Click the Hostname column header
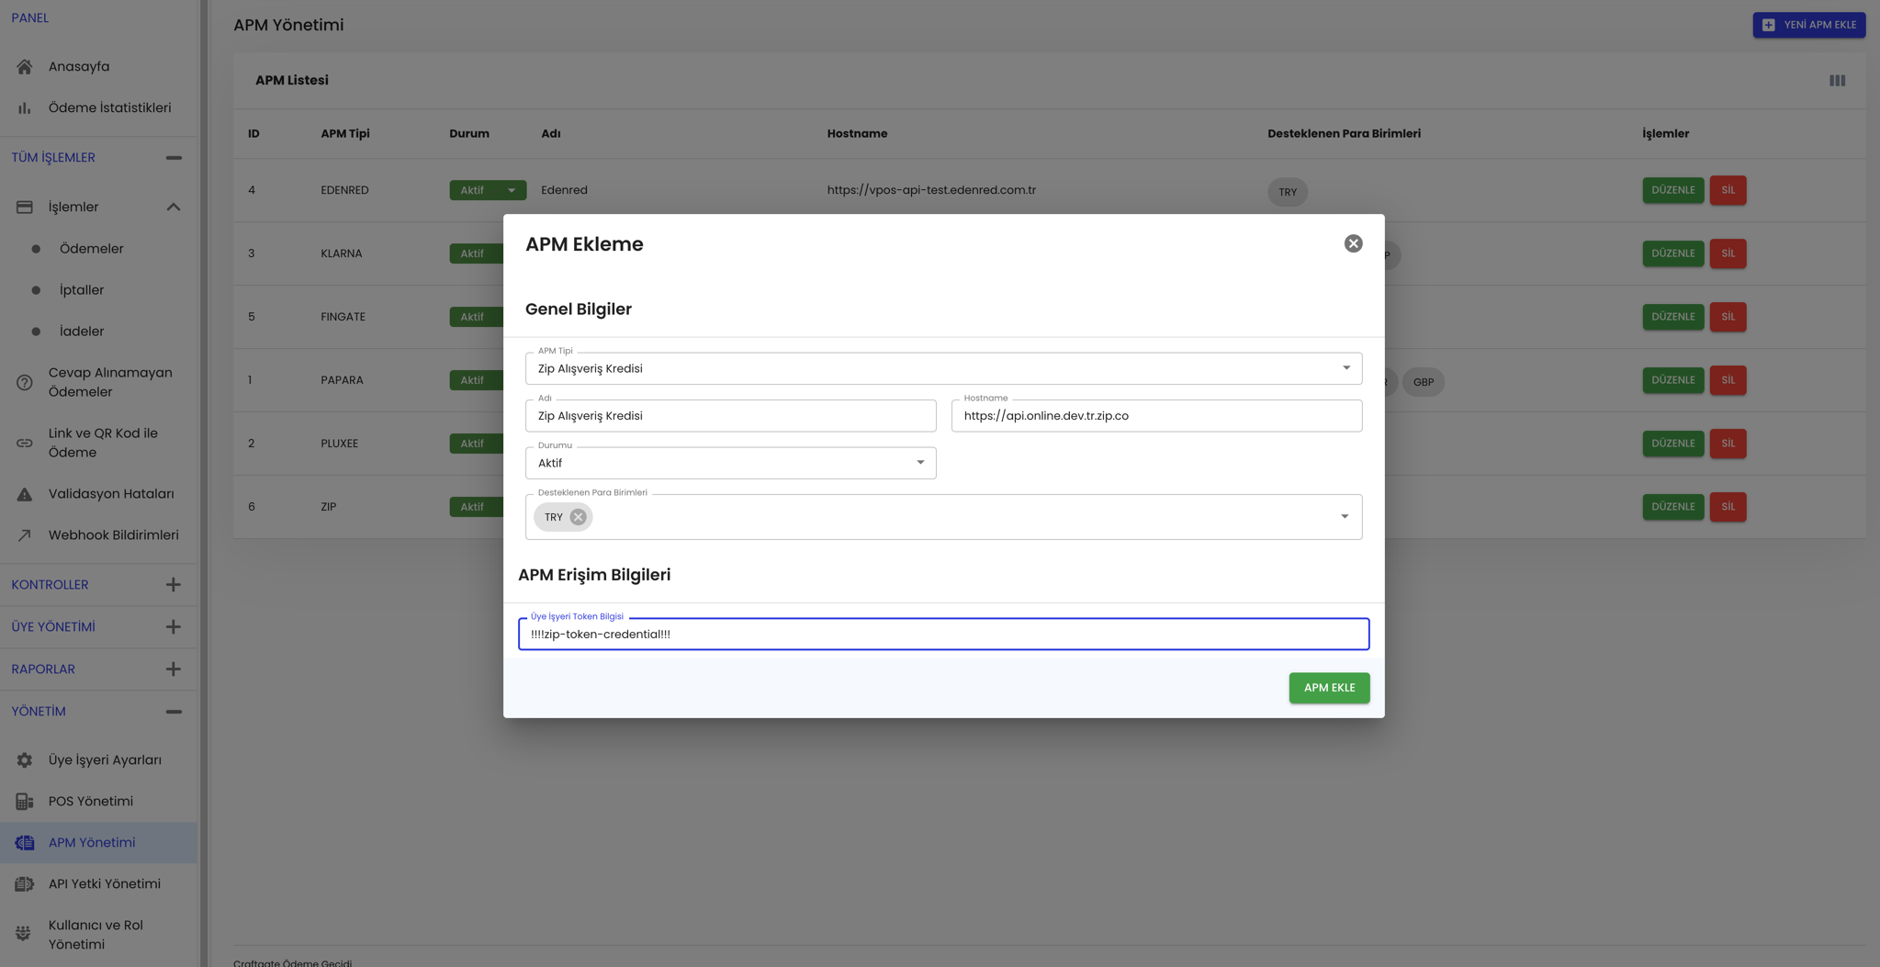1880x967 pixels. [857, 134]
